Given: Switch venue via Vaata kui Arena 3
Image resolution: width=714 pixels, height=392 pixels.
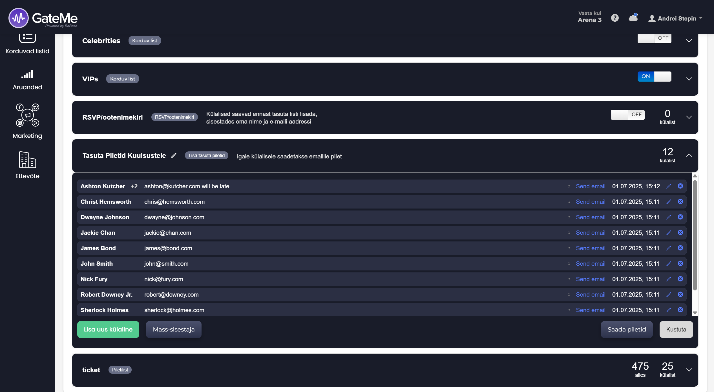Looking at the screenshot, I should point(589,17).
